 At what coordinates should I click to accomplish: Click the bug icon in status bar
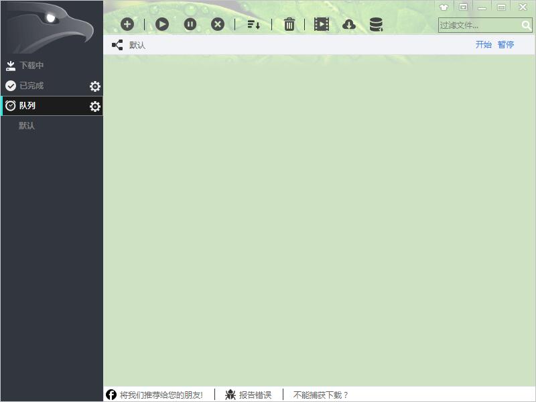click(x=230, y=395)
